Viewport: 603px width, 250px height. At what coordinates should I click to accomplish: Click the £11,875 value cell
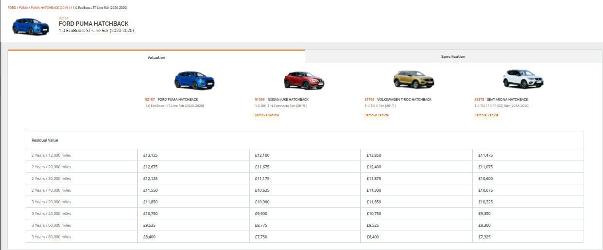(x=416, y=179)
